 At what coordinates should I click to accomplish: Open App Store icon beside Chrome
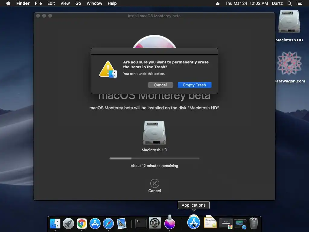pyautogui.click(x=95, y=223)
